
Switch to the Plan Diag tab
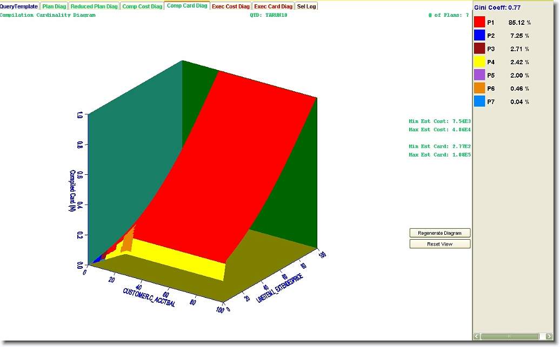click(54, 6)
